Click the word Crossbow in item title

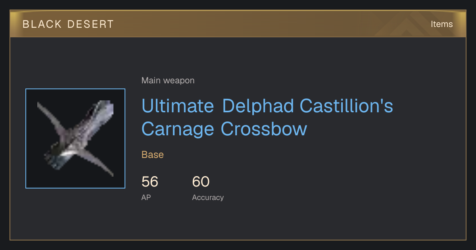tap(264, 129)
